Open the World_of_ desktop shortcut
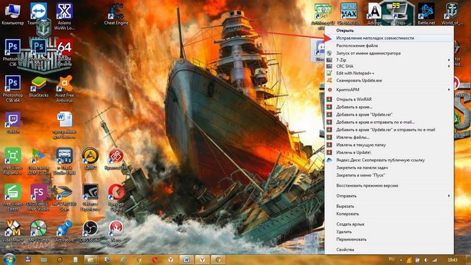 [452, 14]
